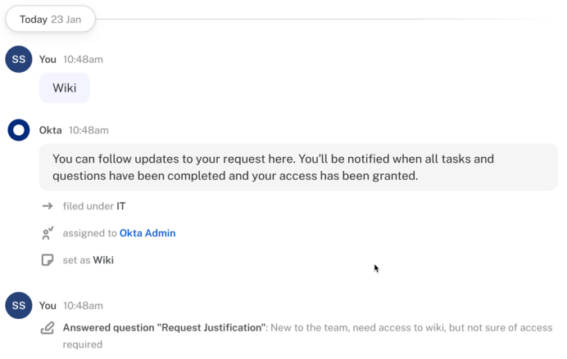567x359 pixels.
Task: Click "You" sender name above the answered question
Action: pos(48,306)
